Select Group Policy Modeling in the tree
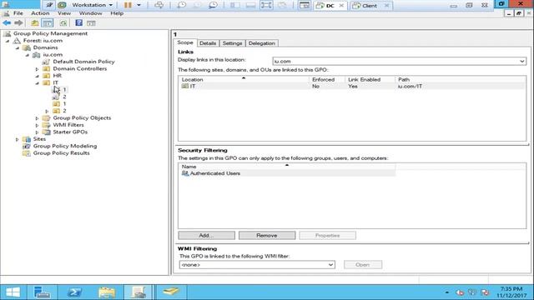The width and height of the screenshot is (534, 300). coord(65,146)
